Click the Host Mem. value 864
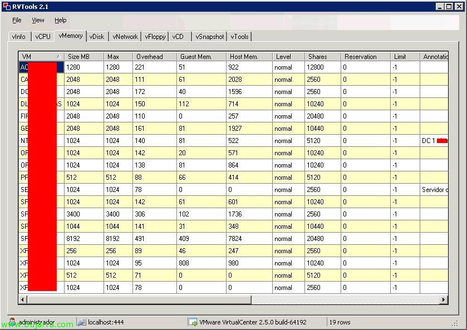 click(x=249, y=165)
